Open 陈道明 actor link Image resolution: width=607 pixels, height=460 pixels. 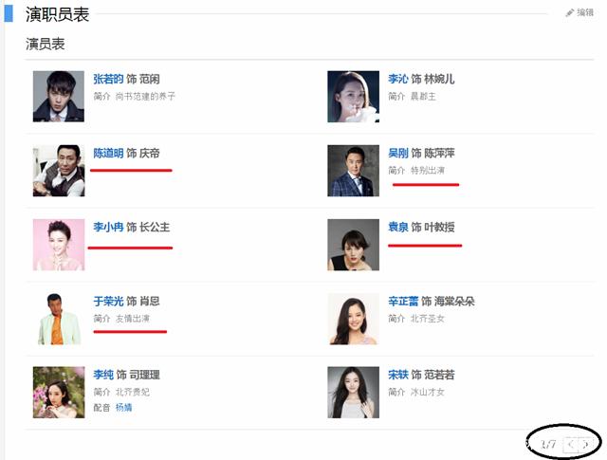108,154
